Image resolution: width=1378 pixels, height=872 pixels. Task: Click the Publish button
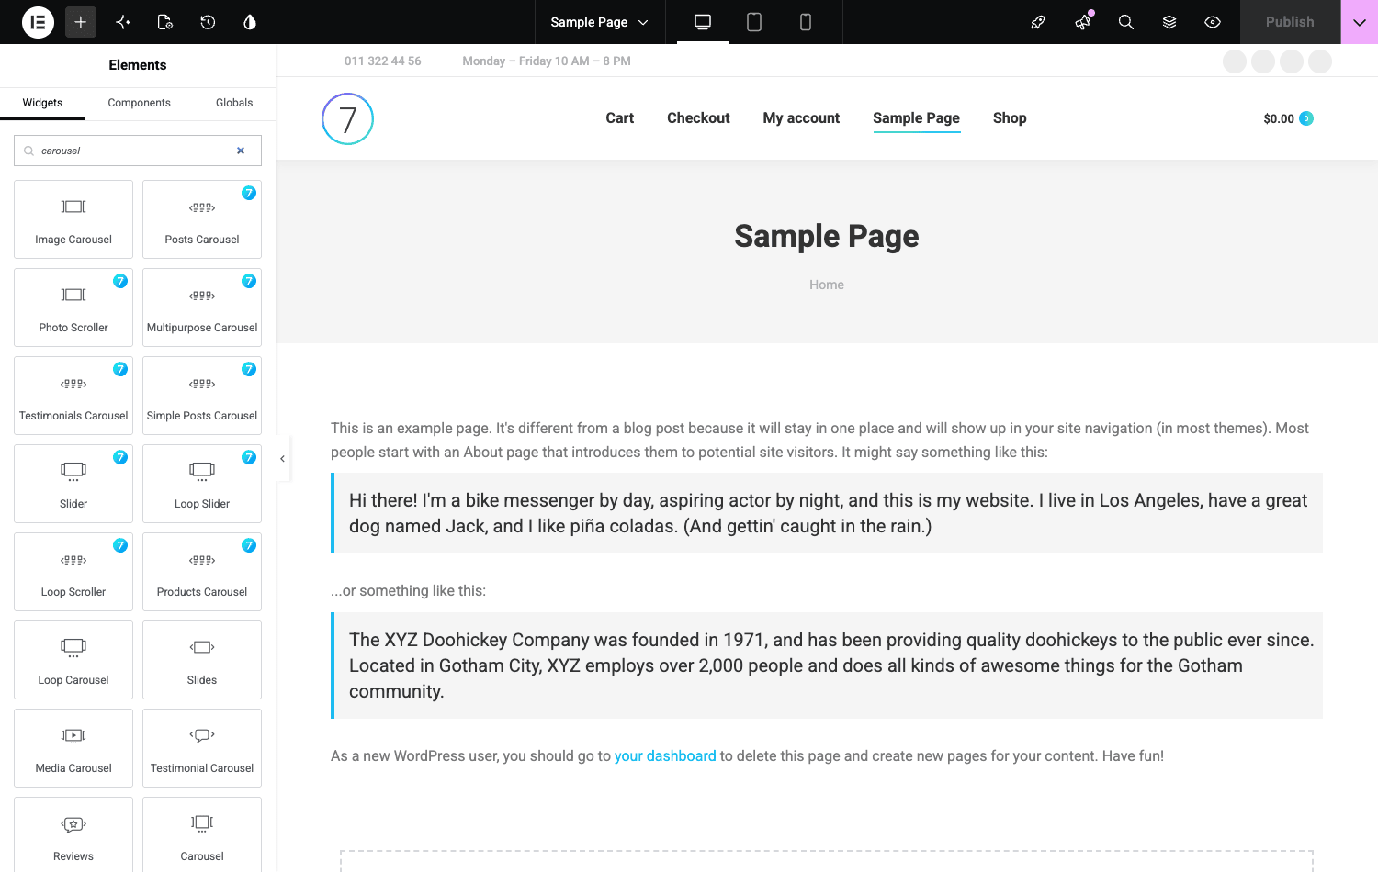[1290, 22]
